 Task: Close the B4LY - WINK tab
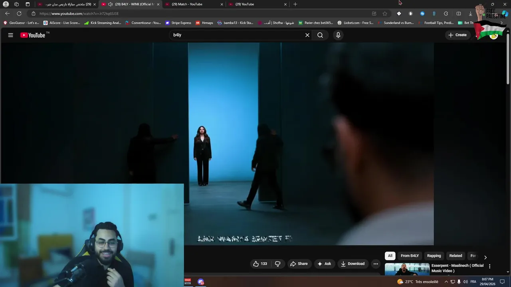[158, 4]
